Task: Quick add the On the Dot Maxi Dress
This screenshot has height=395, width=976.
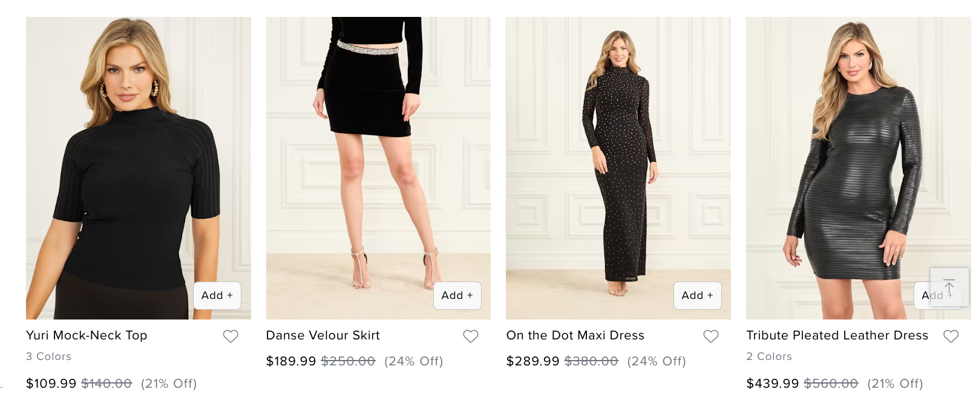Action: (697, 295)
